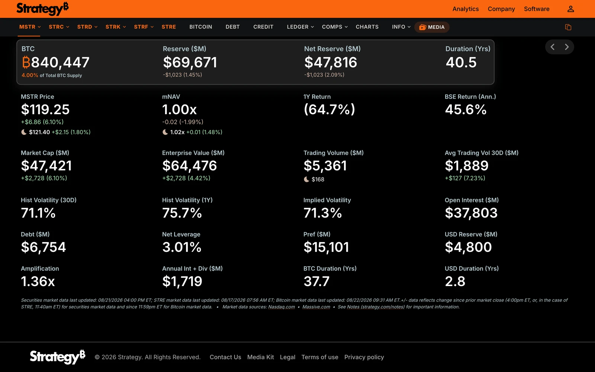Viewport: 595px width, 372px height.
Task: Open the Strategy logo in the header
Action: 42,9
